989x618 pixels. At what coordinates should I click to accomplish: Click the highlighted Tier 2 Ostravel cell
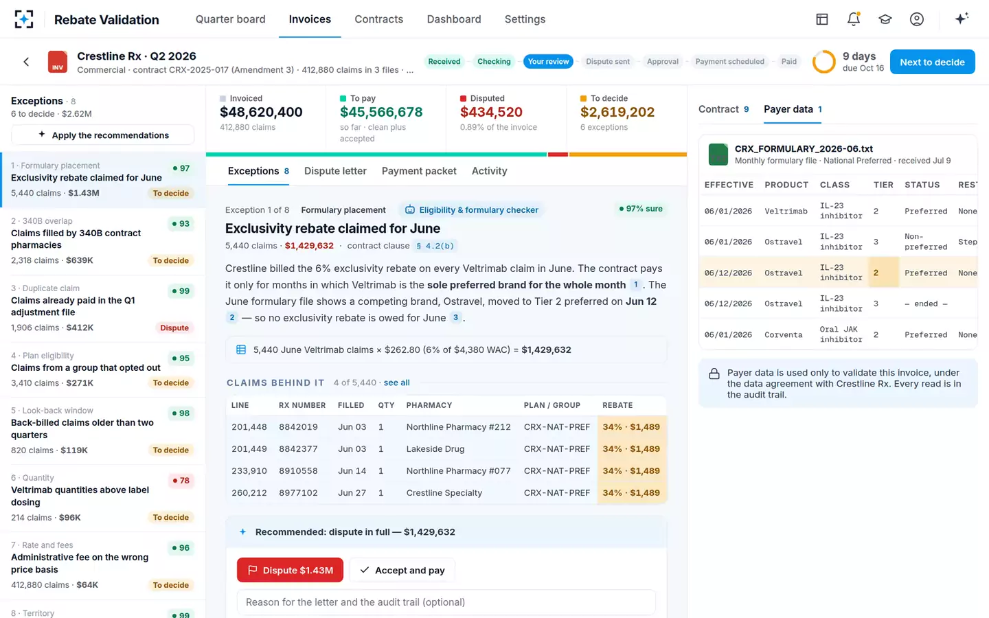[883, 273]
